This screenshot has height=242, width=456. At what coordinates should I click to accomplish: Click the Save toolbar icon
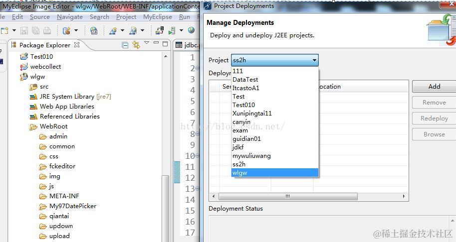coord(24,30)
